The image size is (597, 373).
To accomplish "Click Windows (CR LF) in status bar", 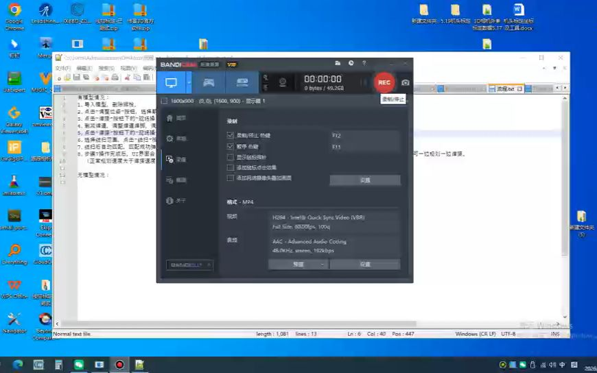I will point(476,334).
